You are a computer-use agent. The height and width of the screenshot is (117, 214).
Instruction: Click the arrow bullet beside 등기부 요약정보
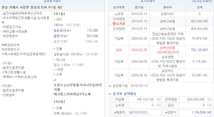[x=111, y=94]
